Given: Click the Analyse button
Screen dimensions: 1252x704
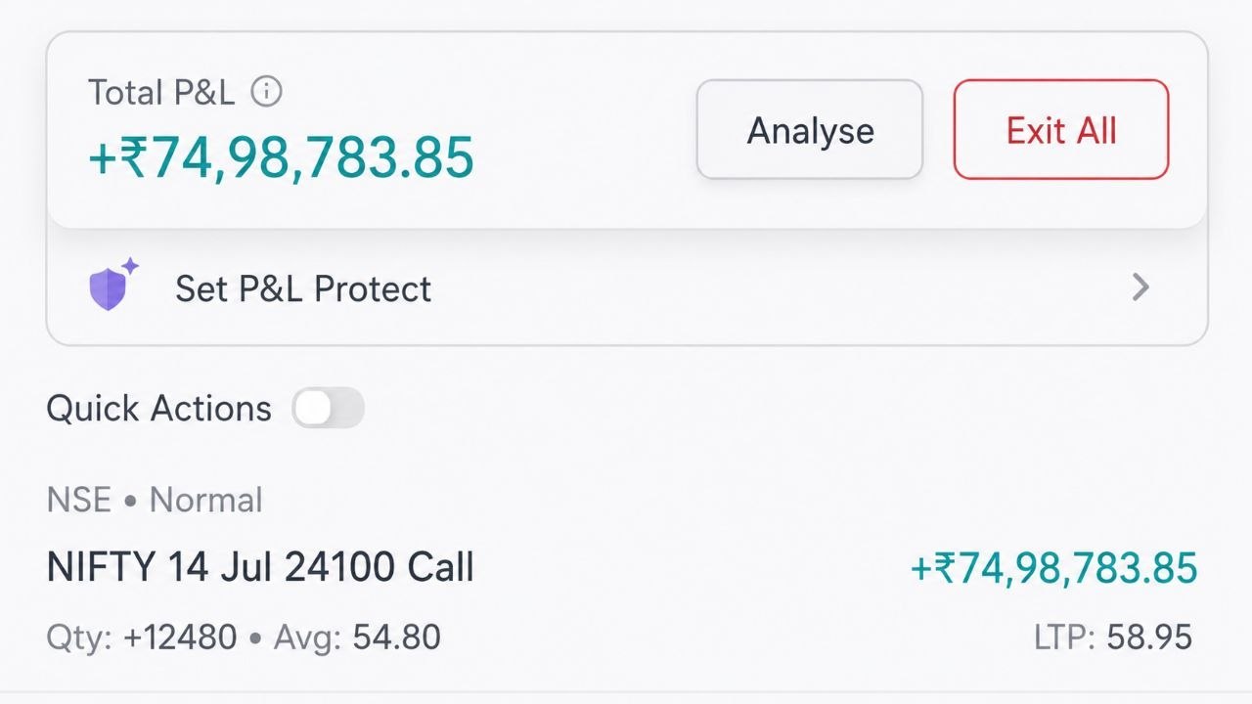Looking at the screenshot, I should [x=810, y=130].
